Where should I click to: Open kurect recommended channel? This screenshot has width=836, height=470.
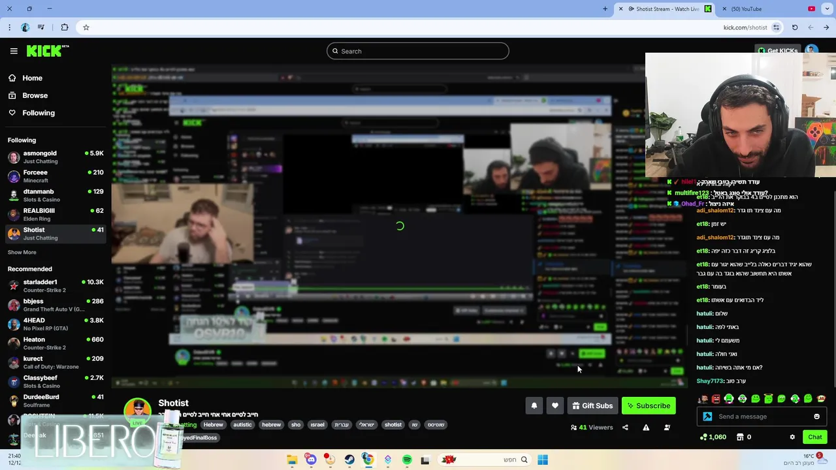(56, 362)
